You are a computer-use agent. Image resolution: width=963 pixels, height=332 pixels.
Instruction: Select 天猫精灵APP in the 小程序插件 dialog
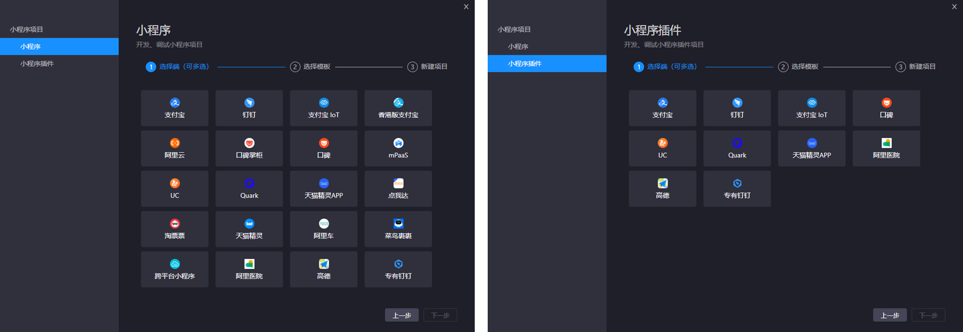[812, 149]
